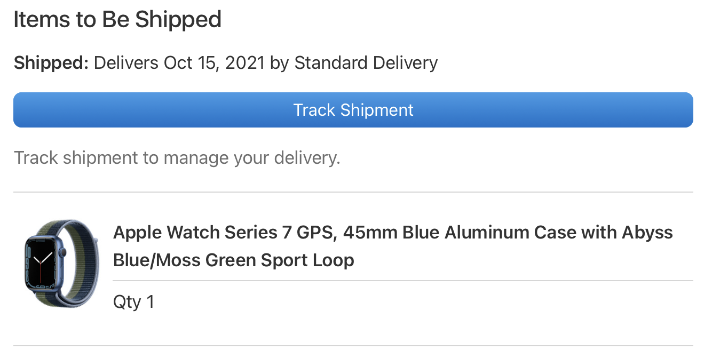Click the "Standard Delivery" method text
The height and width of the screenshot is (350, 720).
click(x=366, y=63)
